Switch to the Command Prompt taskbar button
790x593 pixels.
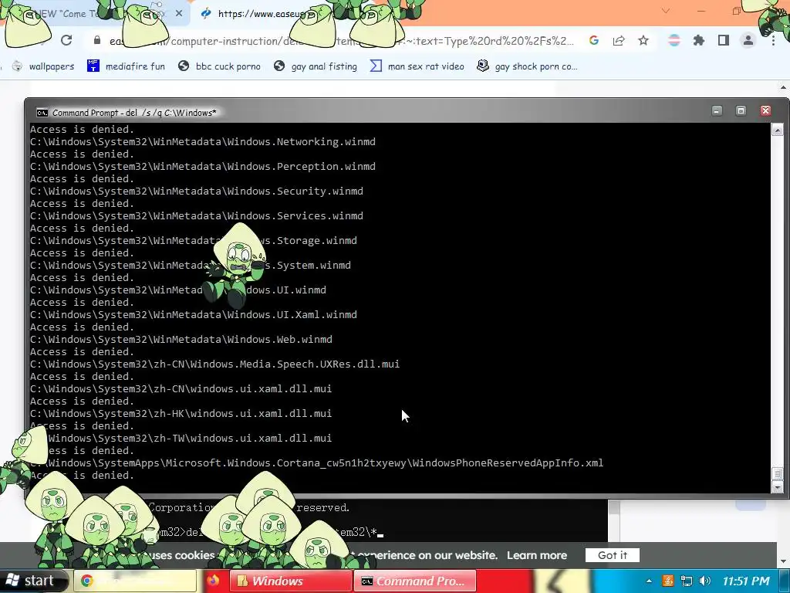pos(415,581)
